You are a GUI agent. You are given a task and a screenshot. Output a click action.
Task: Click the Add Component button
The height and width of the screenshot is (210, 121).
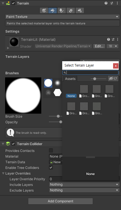click(x=60, y=201)
